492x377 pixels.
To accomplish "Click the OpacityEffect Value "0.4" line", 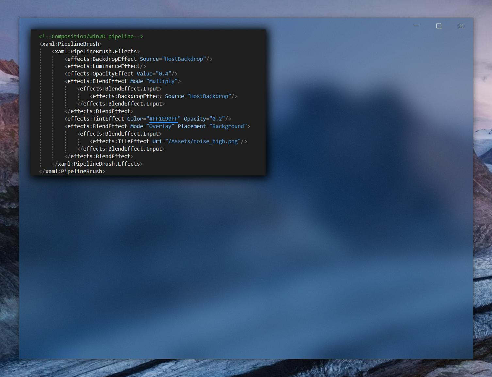I will [121, 74].
